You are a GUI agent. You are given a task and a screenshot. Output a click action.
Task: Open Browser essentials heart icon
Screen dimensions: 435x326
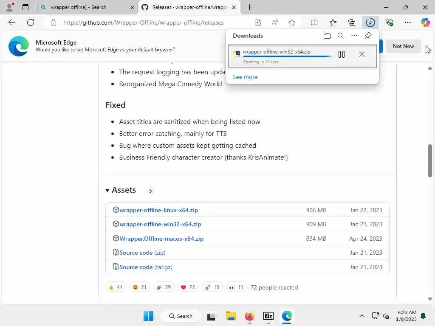(x=389, y=22)
